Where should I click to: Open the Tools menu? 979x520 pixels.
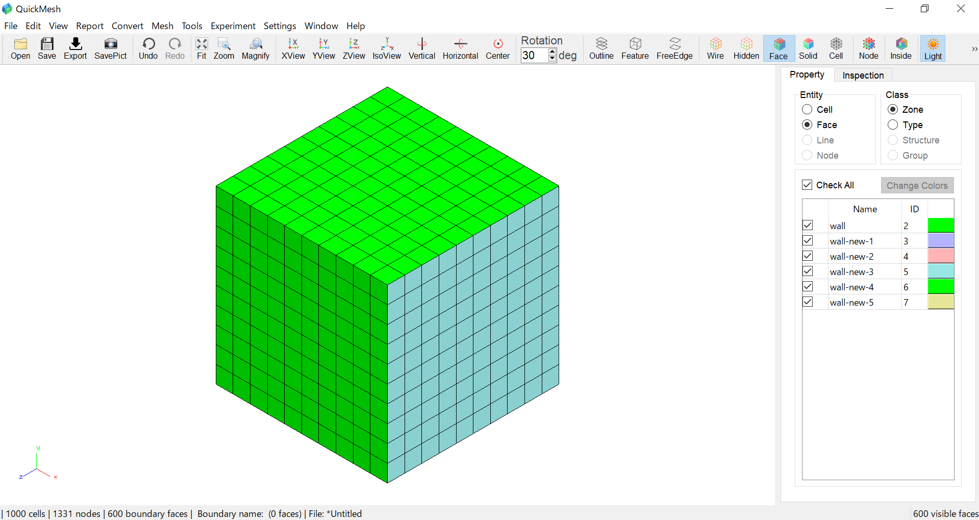[192, 26]
